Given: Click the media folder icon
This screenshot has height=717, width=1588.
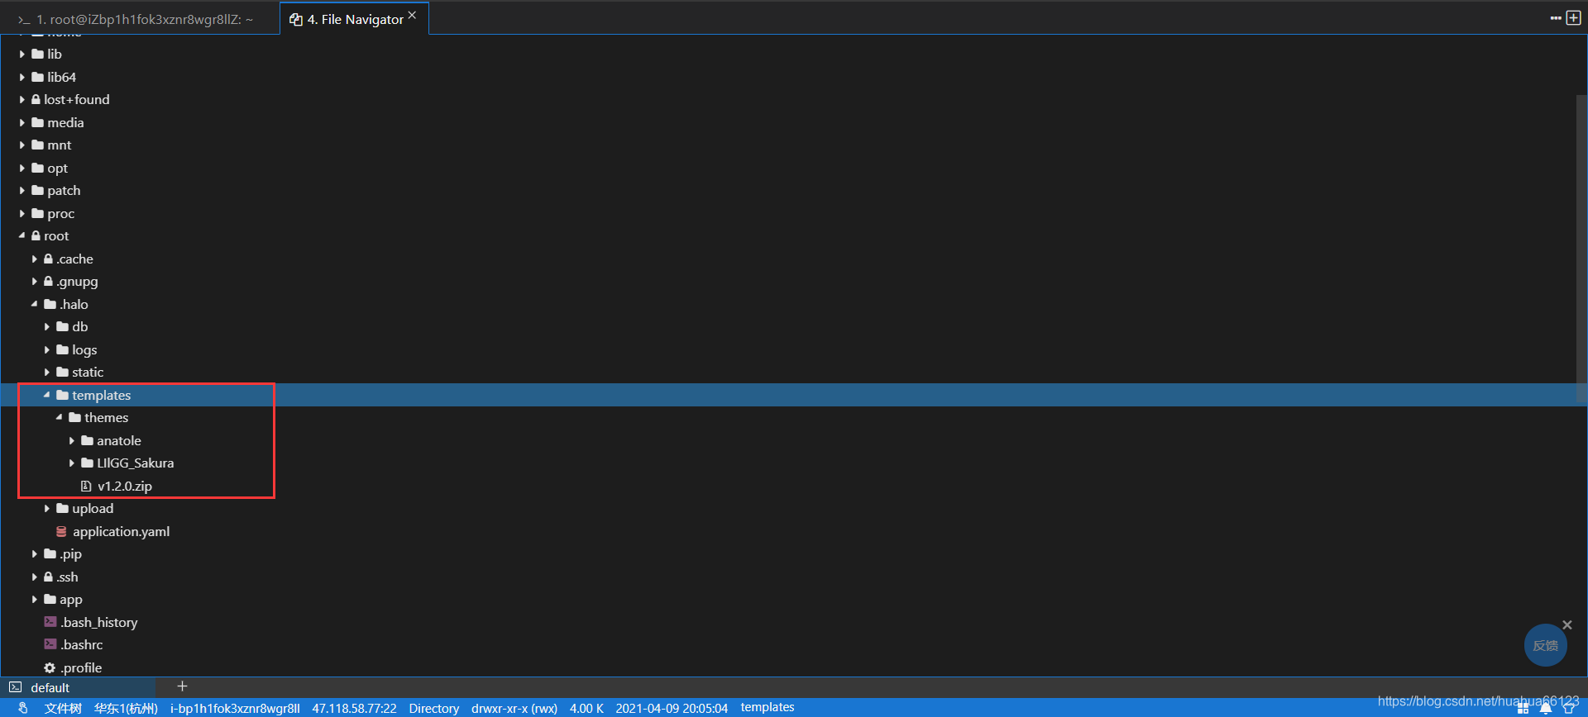Looking at the screenshot, I should pos(37,122).
